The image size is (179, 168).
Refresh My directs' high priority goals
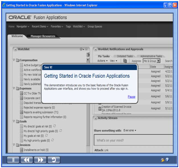61,131
